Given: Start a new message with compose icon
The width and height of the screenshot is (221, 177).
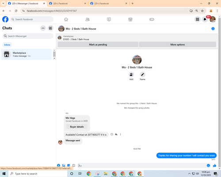Looking at the screenshot, I should click(x=50, y=28).
